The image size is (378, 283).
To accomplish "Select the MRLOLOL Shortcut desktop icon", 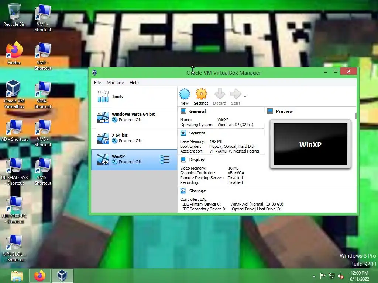I will pyautogui.click(x=14, y=248).
